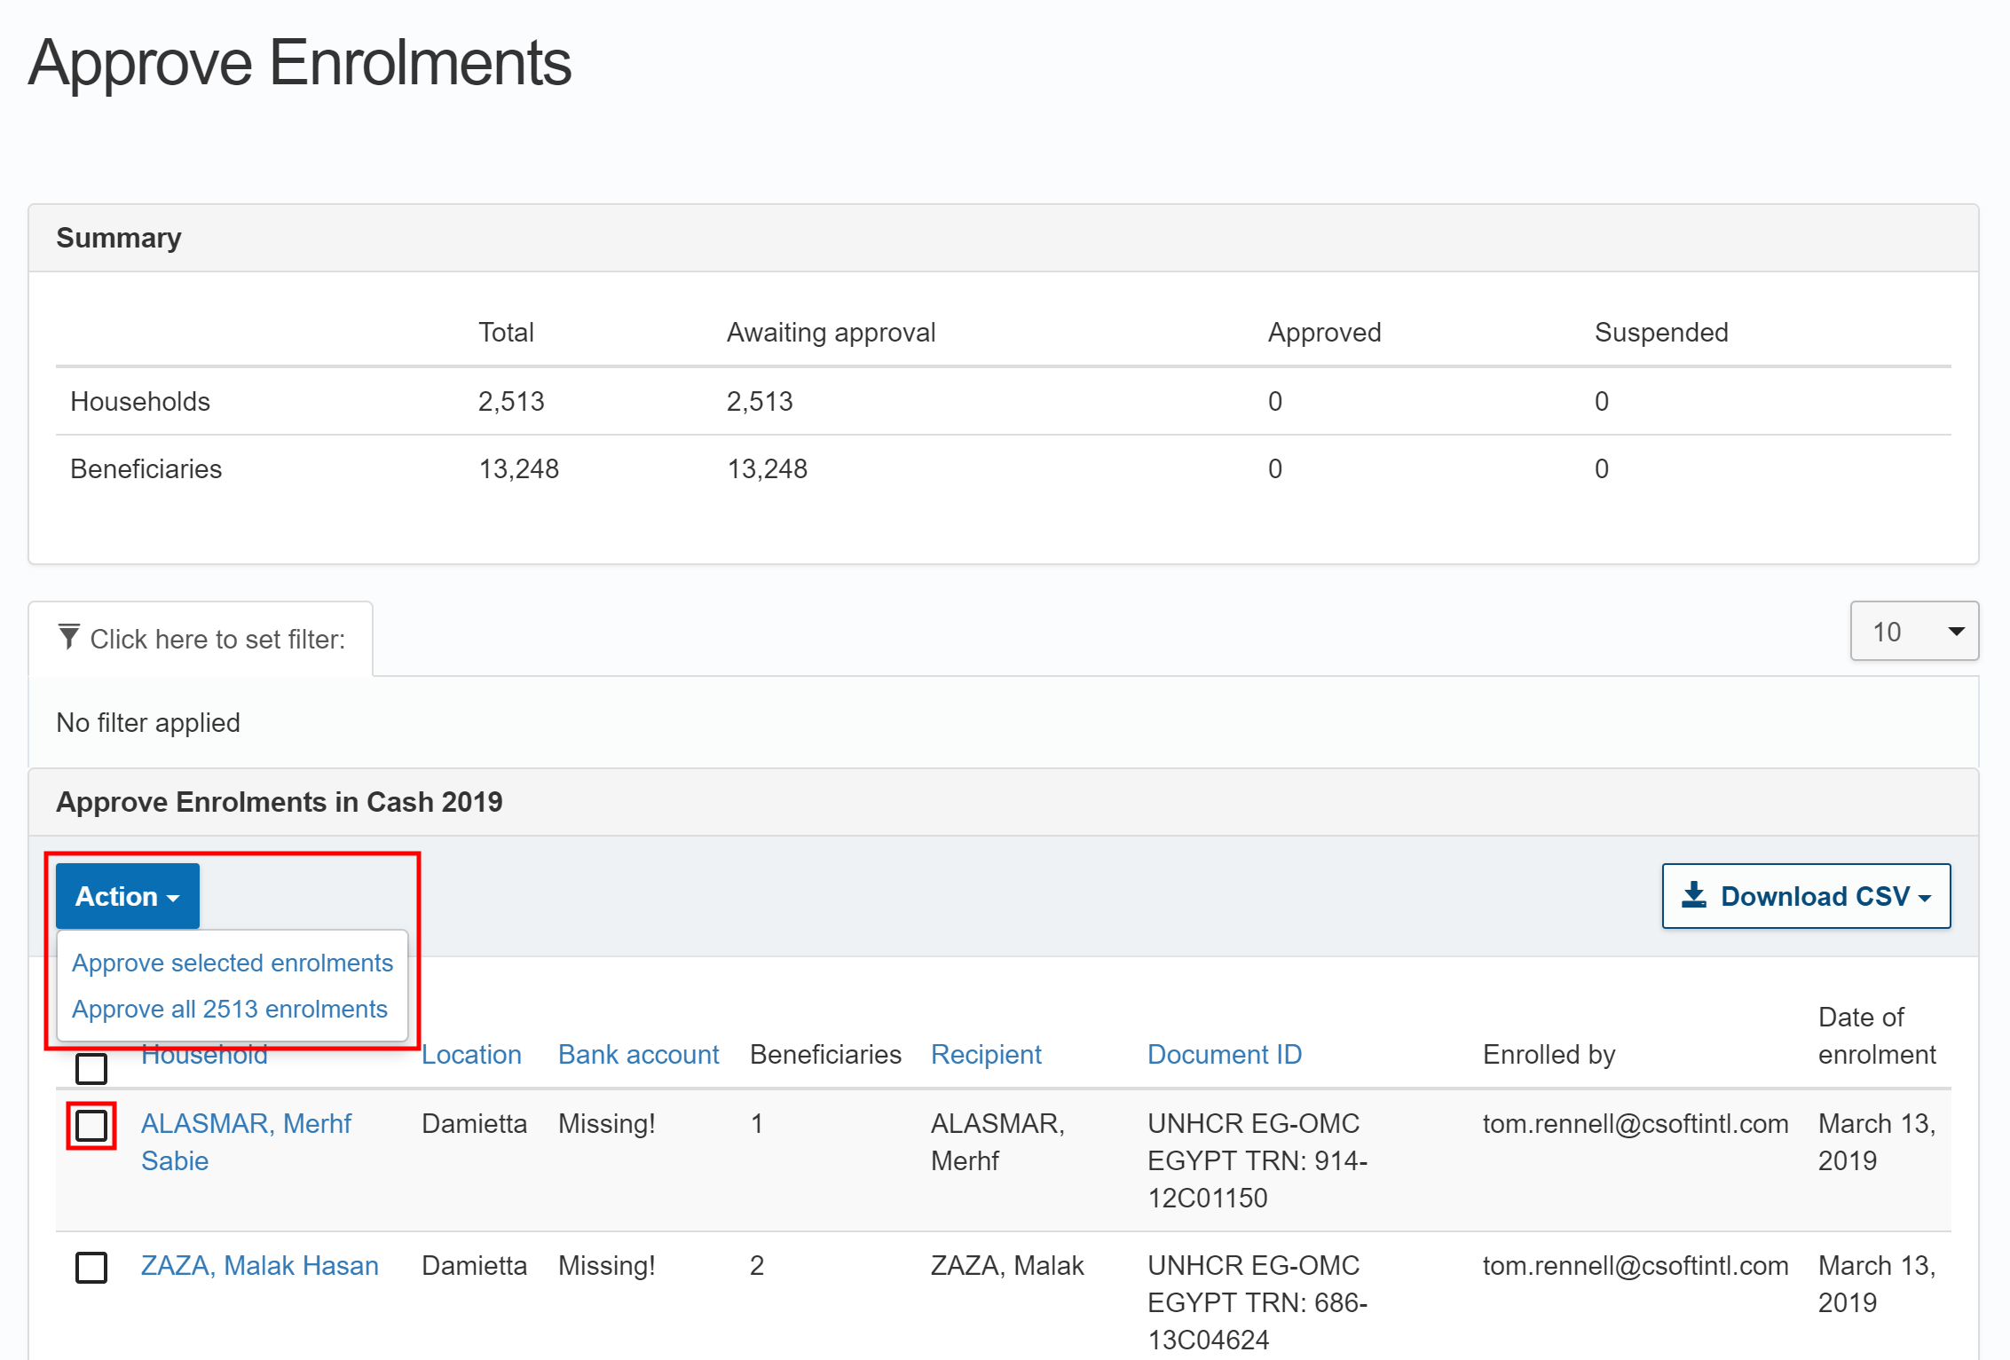Choose Approve all 2513 enrolments
Viewport: 2010px width, 1360px height.
(229, 1009)
